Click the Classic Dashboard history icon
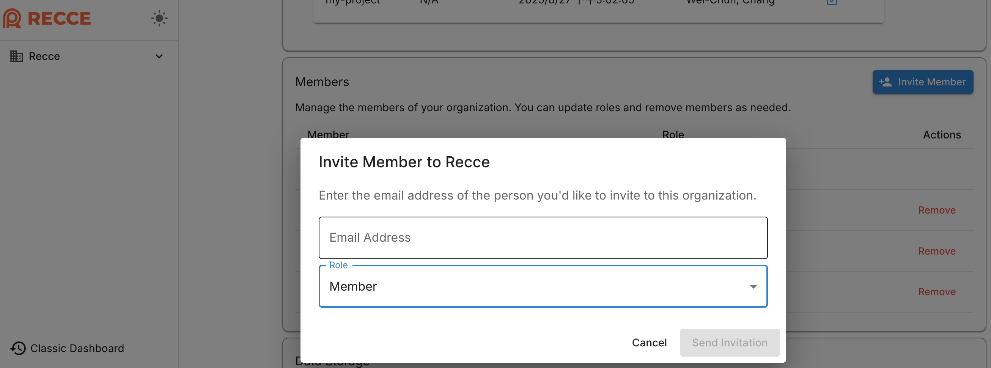This screenshot has width=991, height=368. tap(18, 348)
